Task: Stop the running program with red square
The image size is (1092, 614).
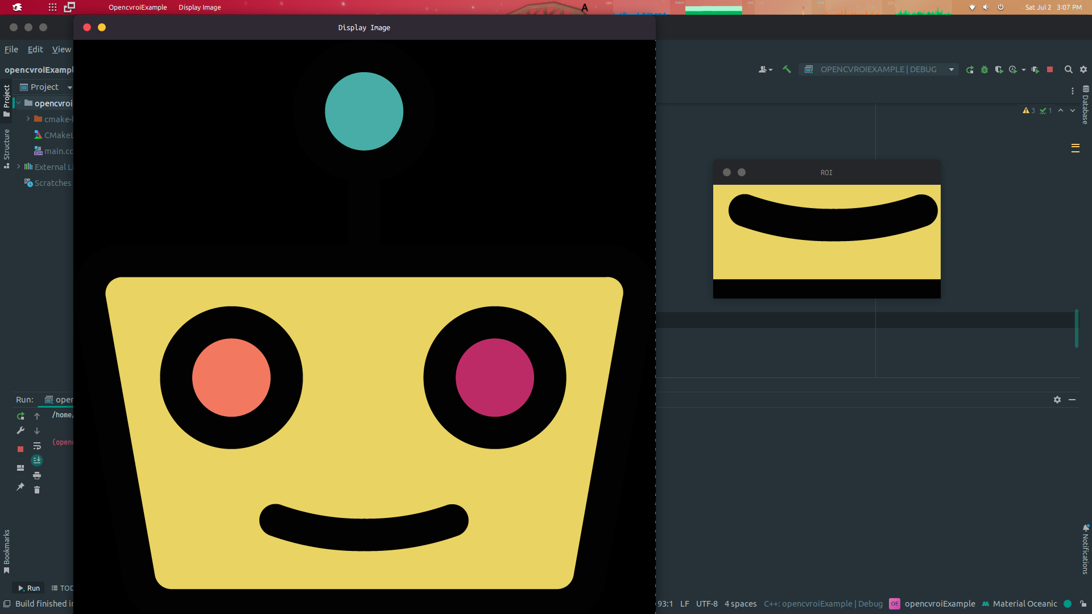Action: 1050,69
